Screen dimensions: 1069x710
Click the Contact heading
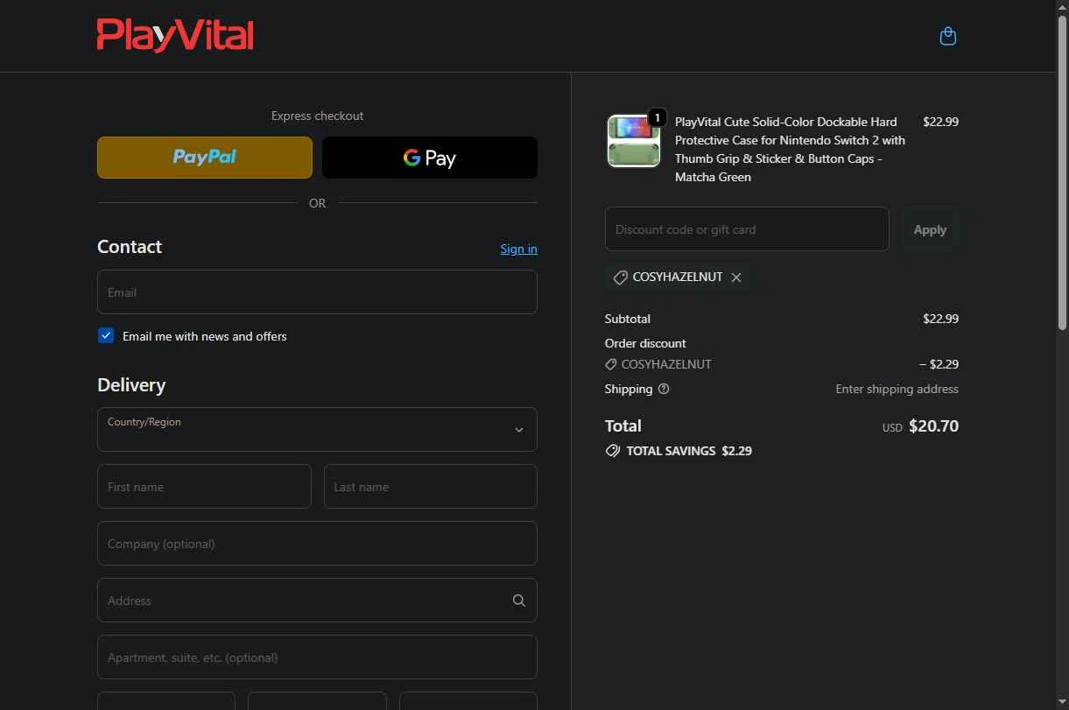click(130, 247)
